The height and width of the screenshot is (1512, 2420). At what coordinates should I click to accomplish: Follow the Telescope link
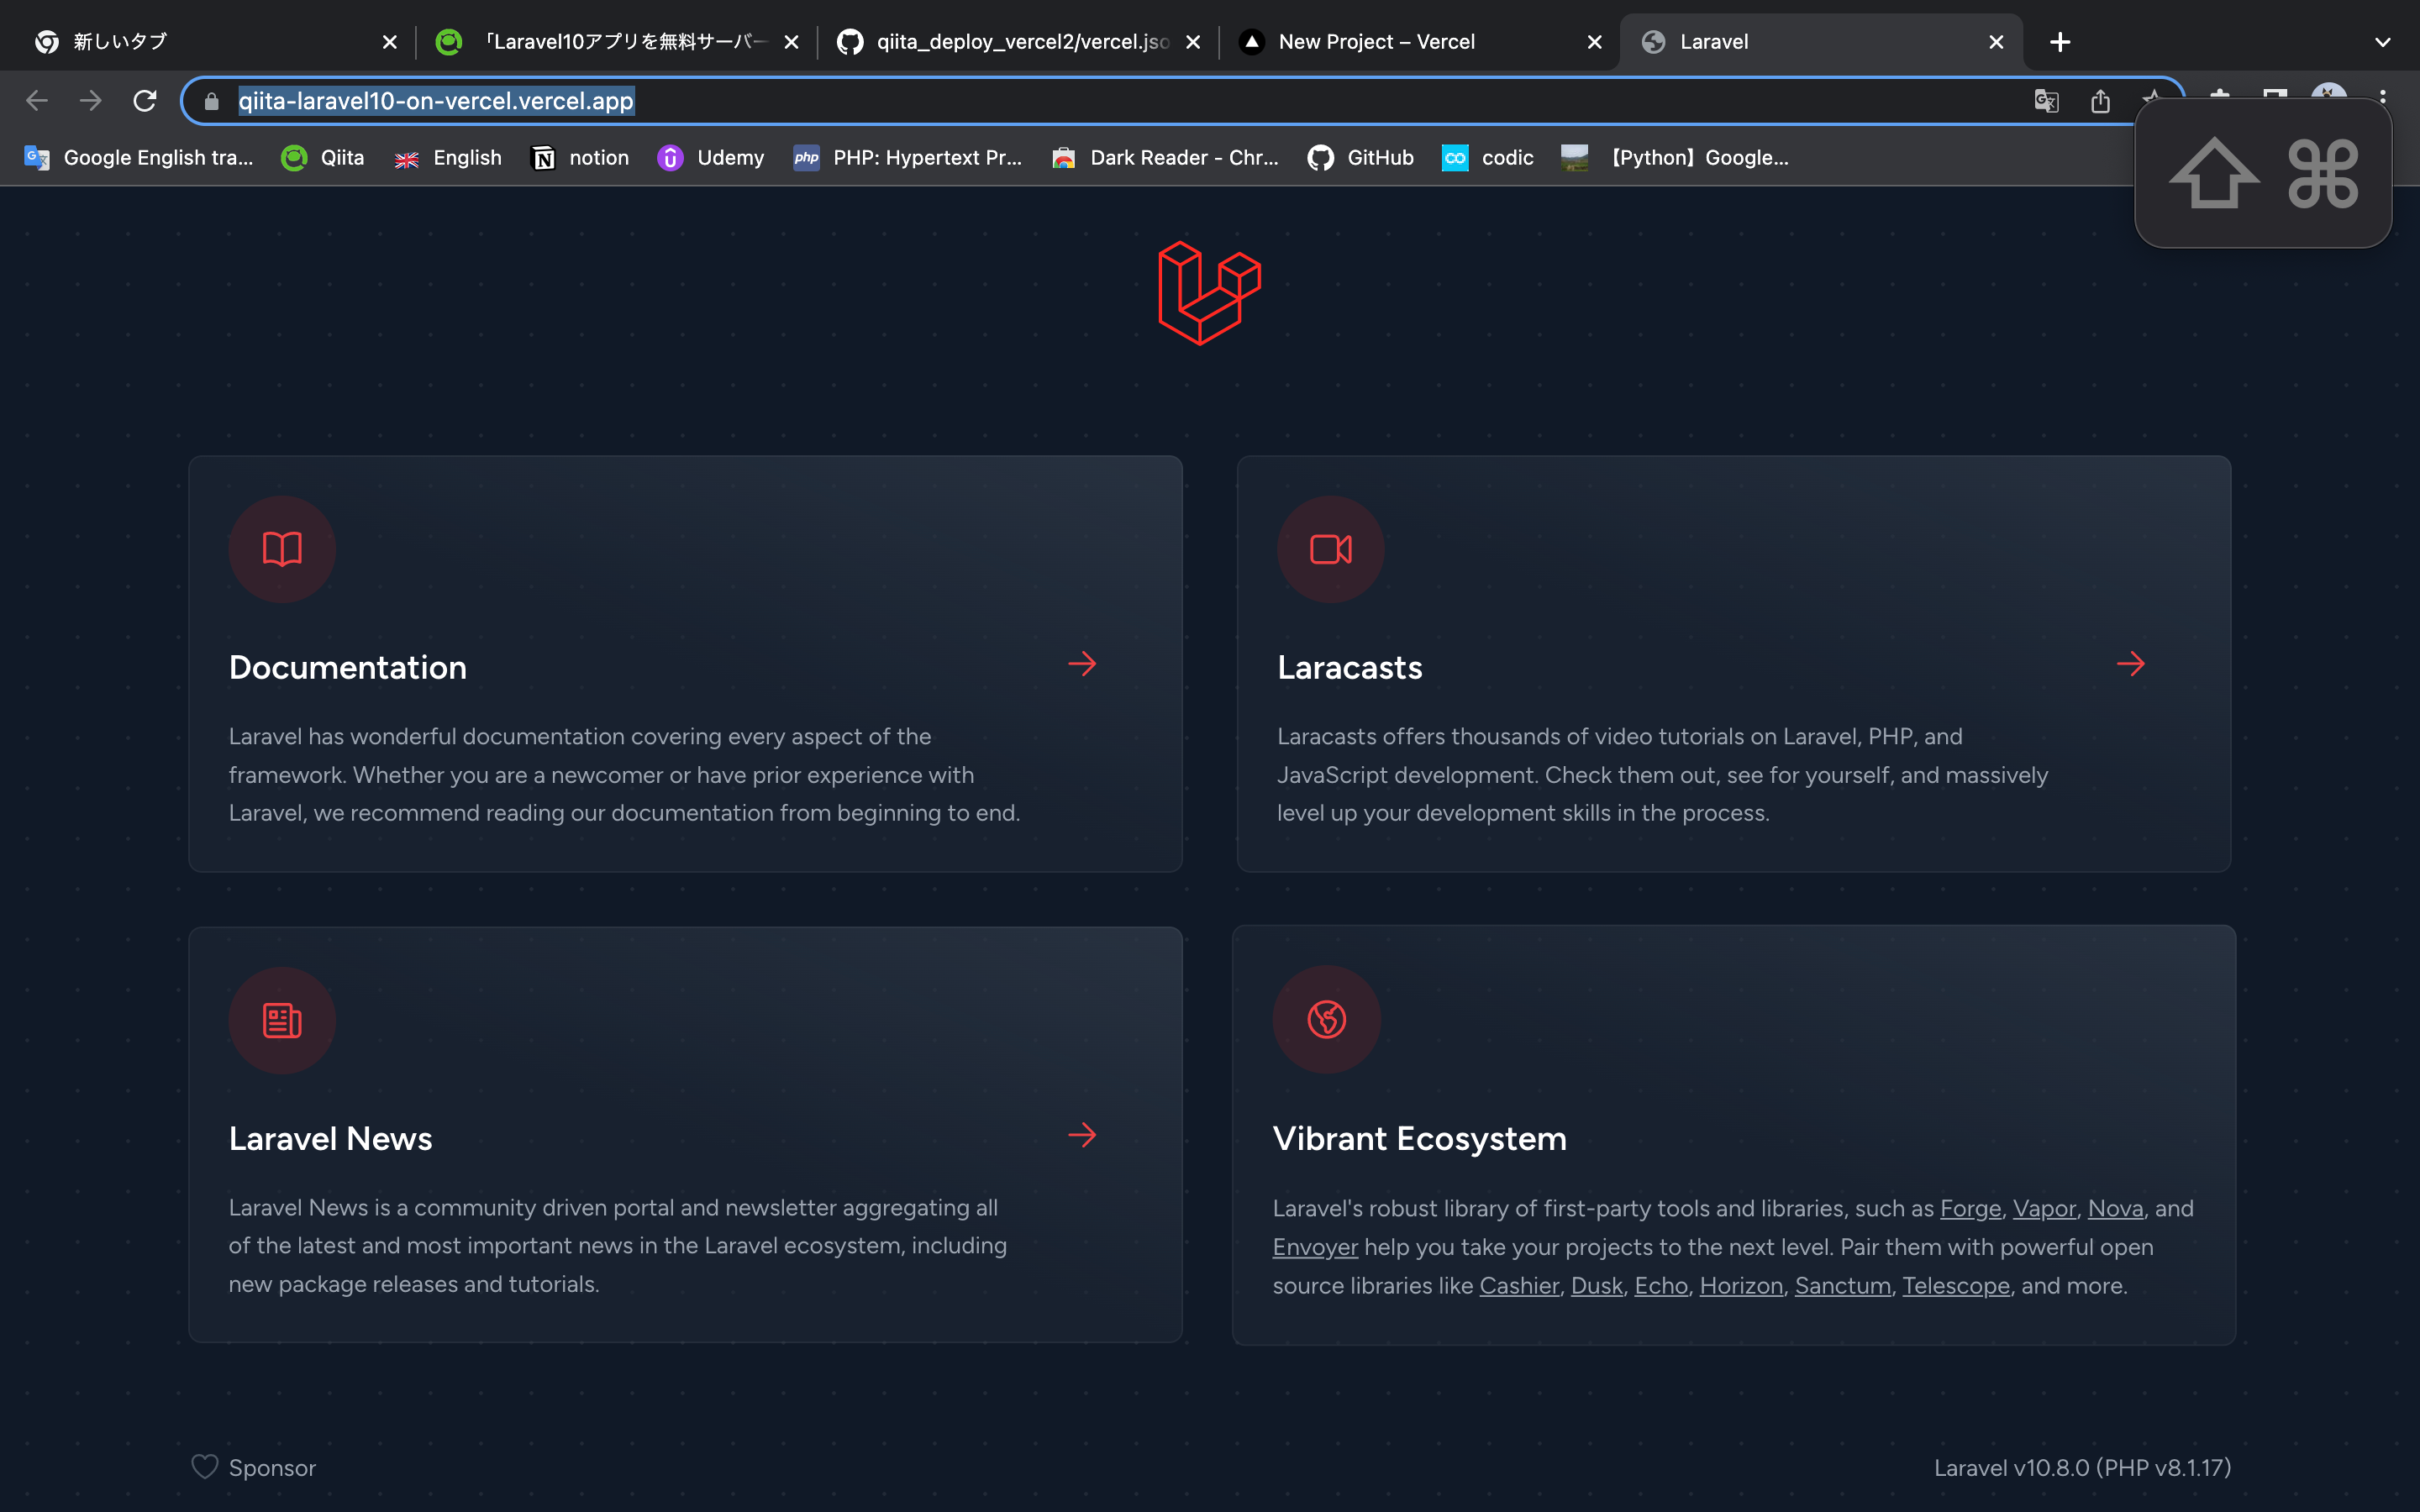click(1956, 1285)
